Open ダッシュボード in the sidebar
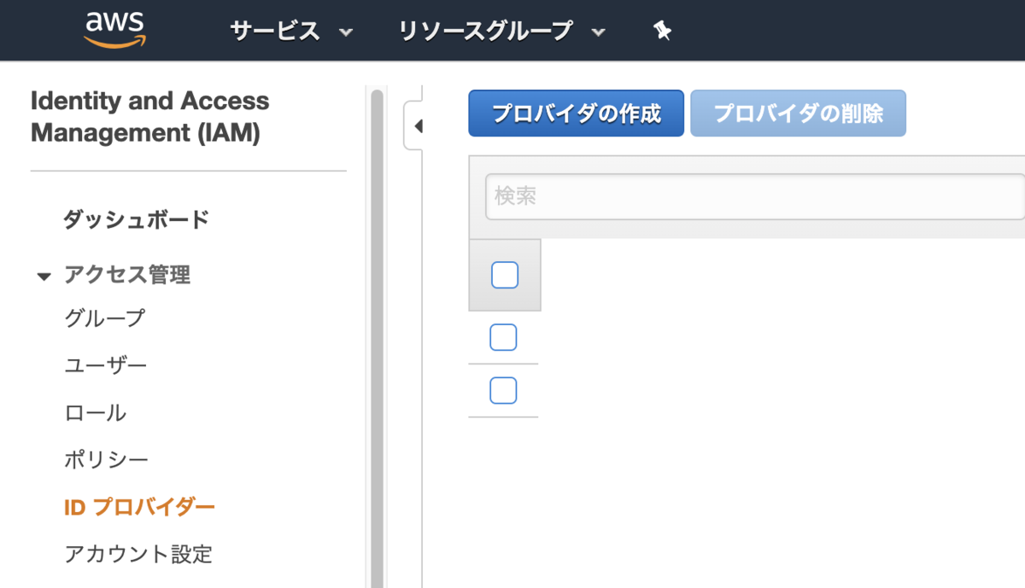The width and height of the screenshot is (1025, 588). click(x=136, y=219)
